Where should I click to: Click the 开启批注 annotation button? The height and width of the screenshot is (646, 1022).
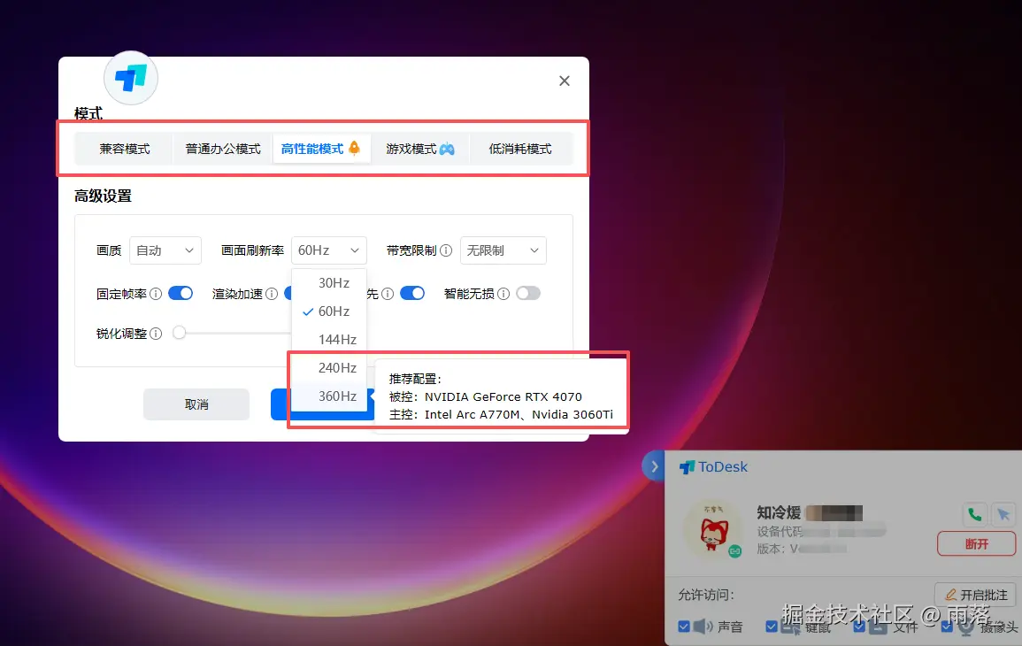point(976,595)
